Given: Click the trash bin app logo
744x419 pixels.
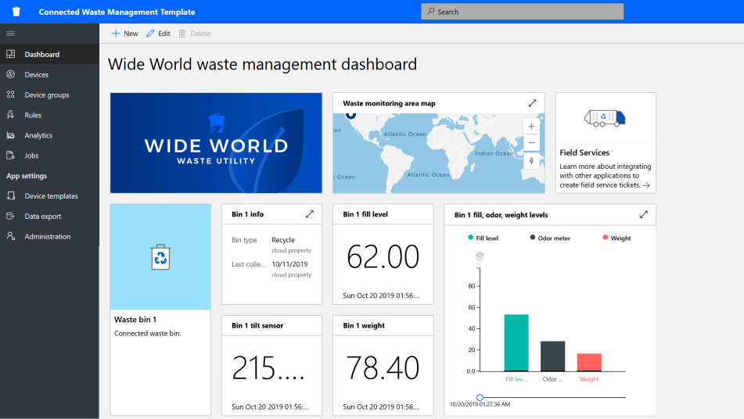Looking at the screenshot, I should coord(16,12).
